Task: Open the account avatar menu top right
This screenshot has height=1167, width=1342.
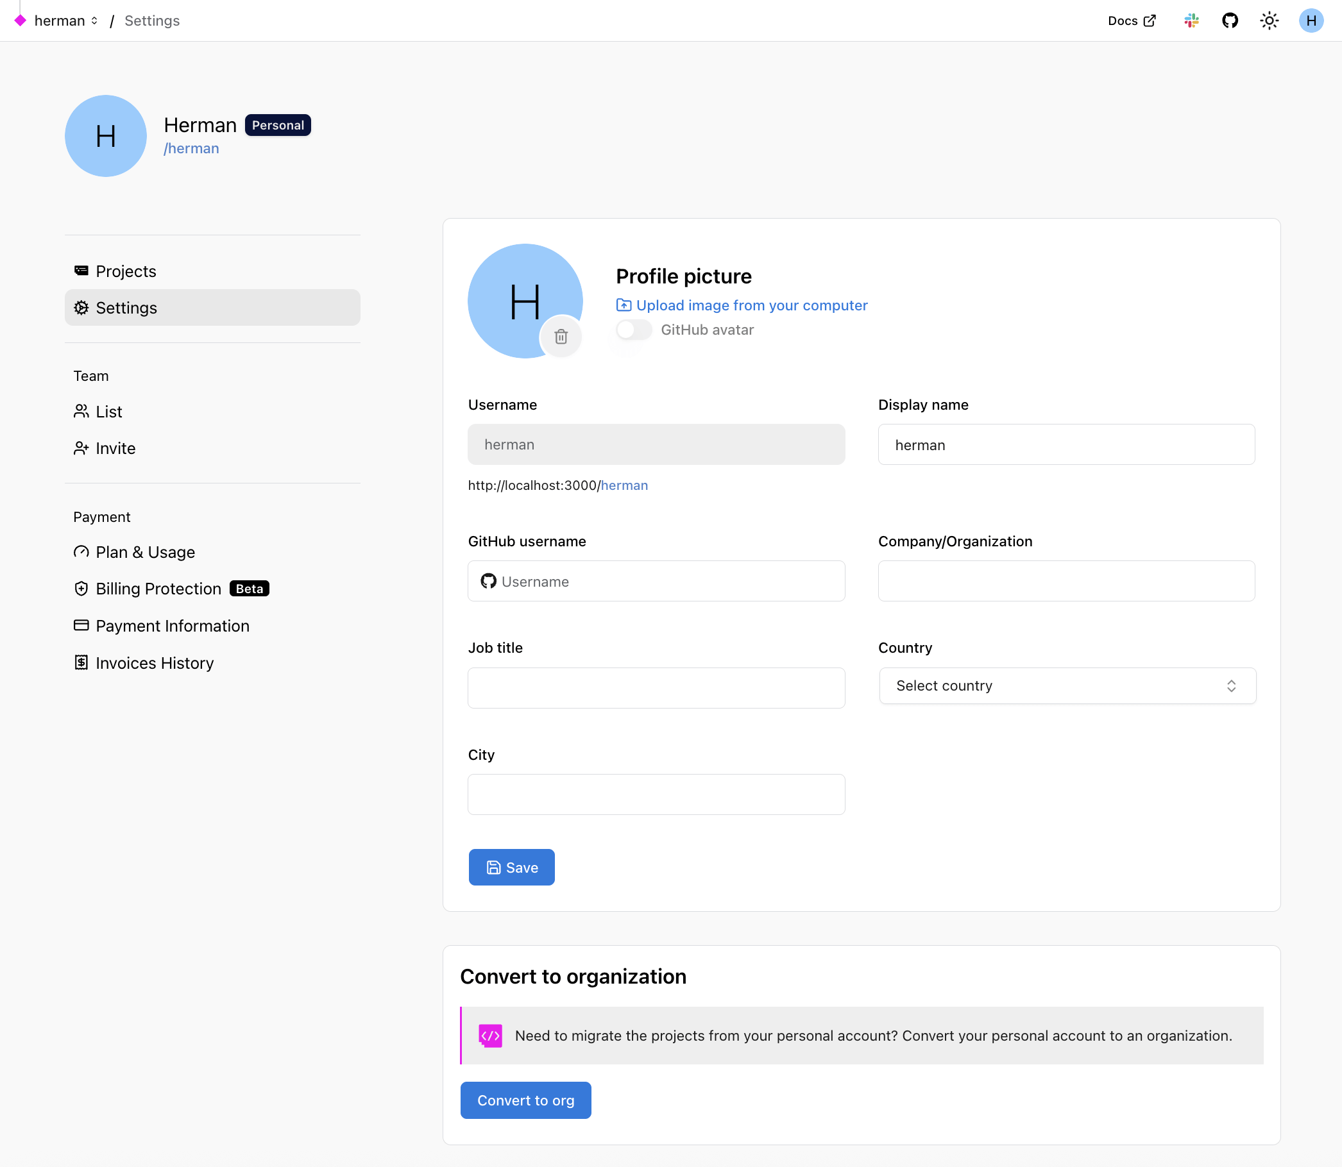Action: tap(1311, 20)
